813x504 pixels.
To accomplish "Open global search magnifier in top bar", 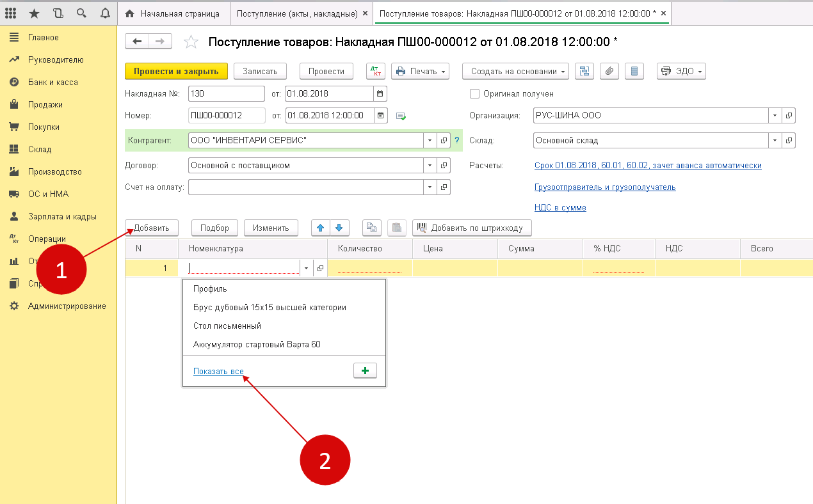I will coord(80,12).
